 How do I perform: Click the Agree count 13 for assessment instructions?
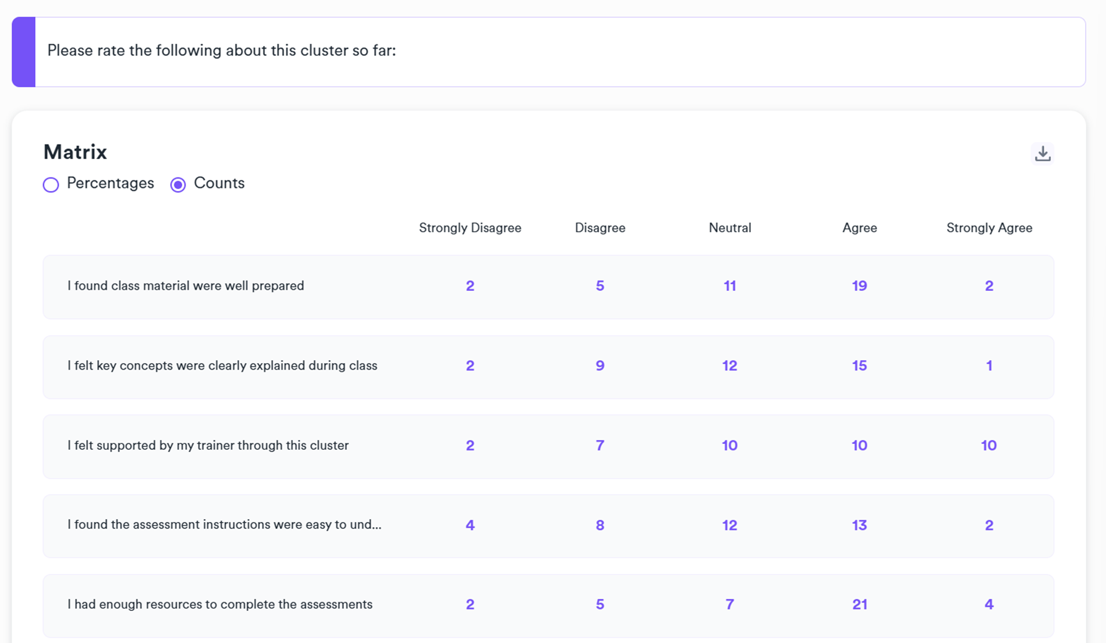click(x=859, y=525)
